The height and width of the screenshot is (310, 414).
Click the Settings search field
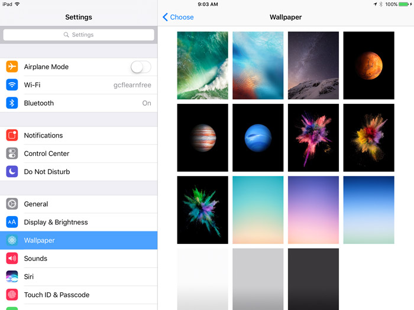click(x=79, y=35)
